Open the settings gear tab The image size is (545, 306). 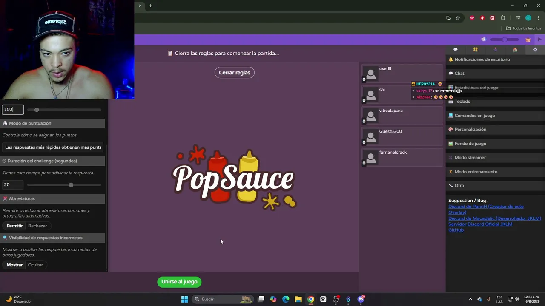click(x=535, y=50)
